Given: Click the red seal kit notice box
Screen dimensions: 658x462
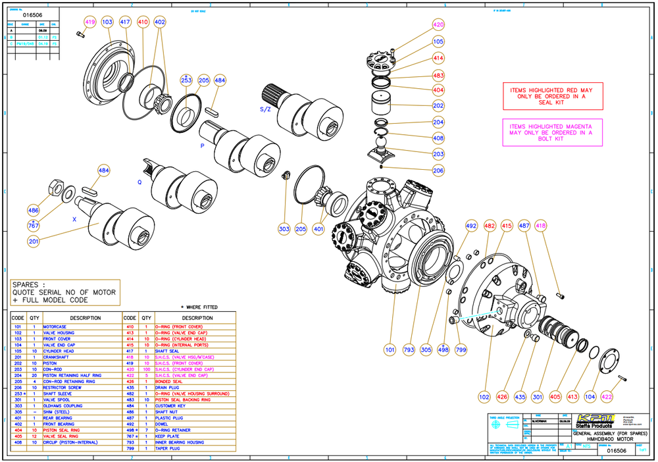Looking at the screenshot, I should click(553, 96).
